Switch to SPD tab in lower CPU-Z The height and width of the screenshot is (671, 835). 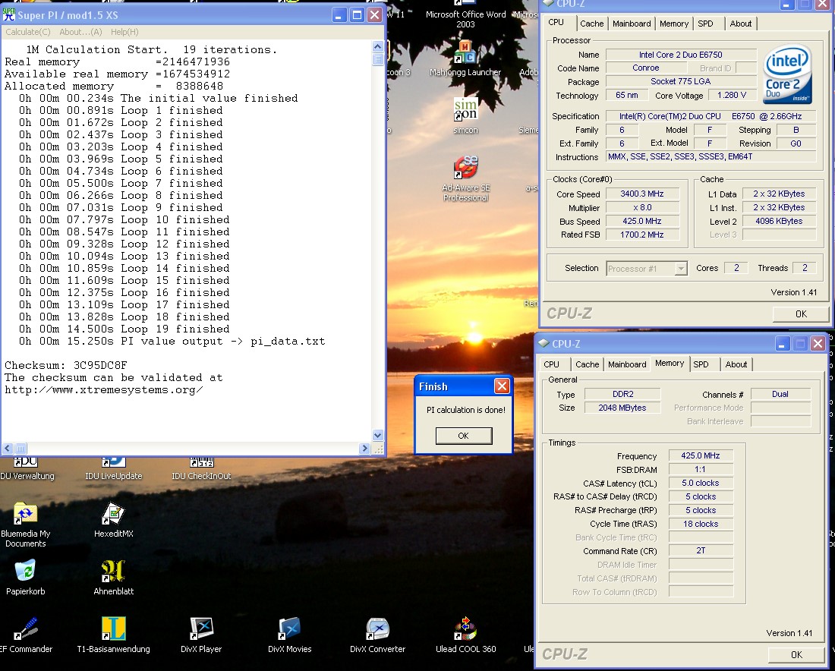701,364
